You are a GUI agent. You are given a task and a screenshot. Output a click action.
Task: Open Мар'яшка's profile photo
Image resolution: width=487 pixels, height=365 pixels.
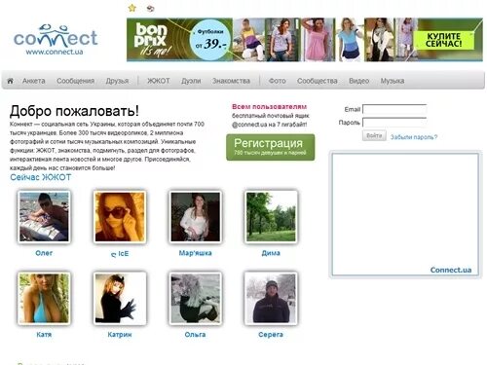(195, 217)
